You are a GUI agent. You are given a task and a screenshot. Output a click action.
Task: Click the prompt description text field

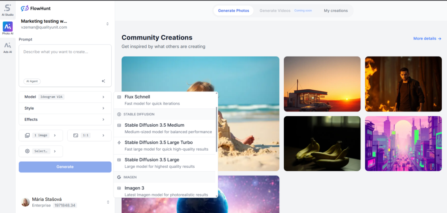(x=65, y=61)
